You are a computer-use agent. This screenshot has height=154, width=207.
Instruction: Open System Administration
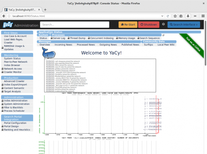[17, 104]
